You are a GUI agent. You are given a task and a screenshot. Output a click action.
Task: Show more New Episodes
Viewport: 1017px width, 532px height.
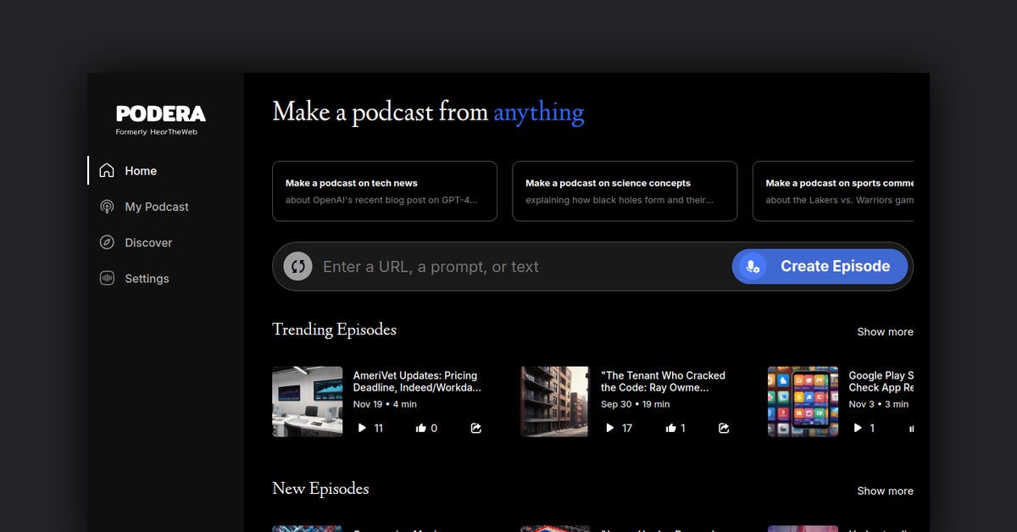[884, 490]
